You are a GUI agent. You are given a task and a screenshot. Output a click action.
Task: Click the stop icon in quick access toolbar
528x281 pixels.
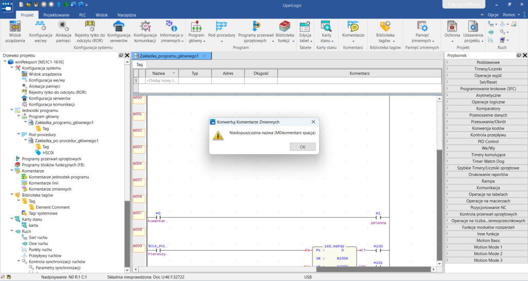point(51,4)
